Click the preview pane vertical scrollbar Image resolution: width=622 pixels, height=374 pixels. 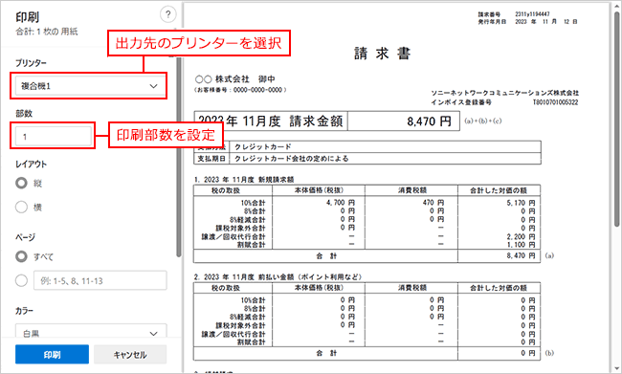[x=616, y=119]
